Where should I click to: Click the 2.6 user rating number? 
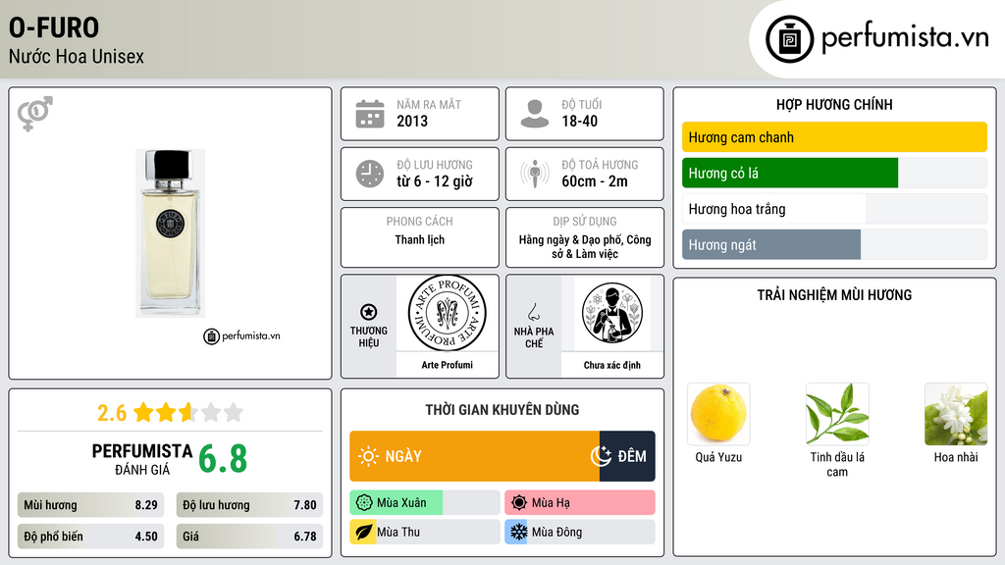112,413
